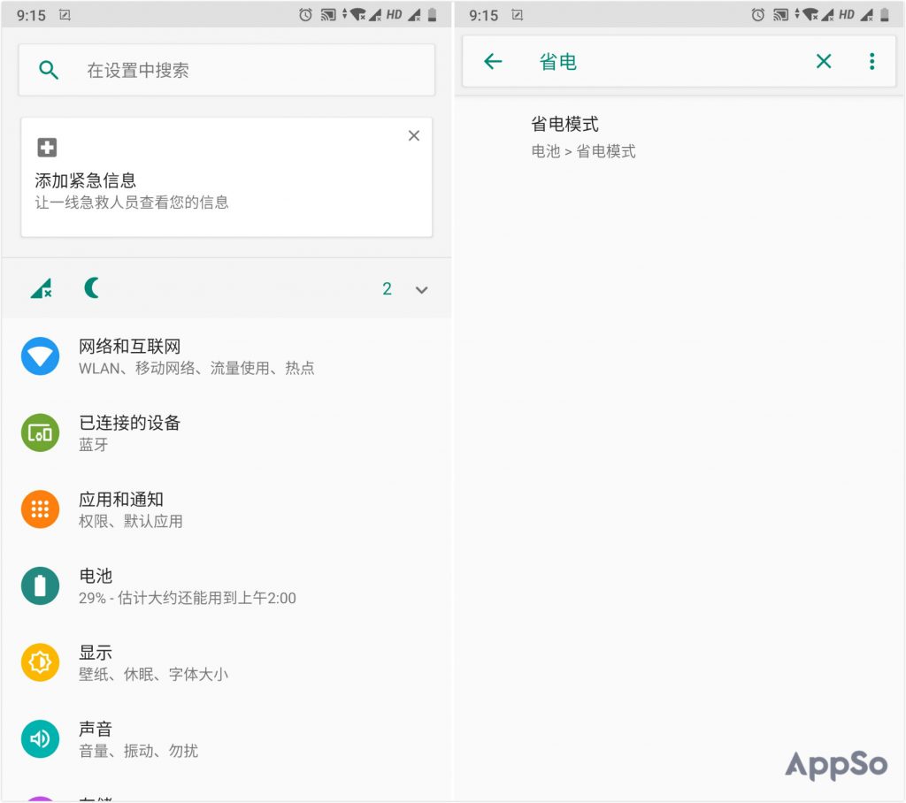Open 应用和通知 via its apps grid icon
This screenshot has height=803, width=906.
coord(39,509)
